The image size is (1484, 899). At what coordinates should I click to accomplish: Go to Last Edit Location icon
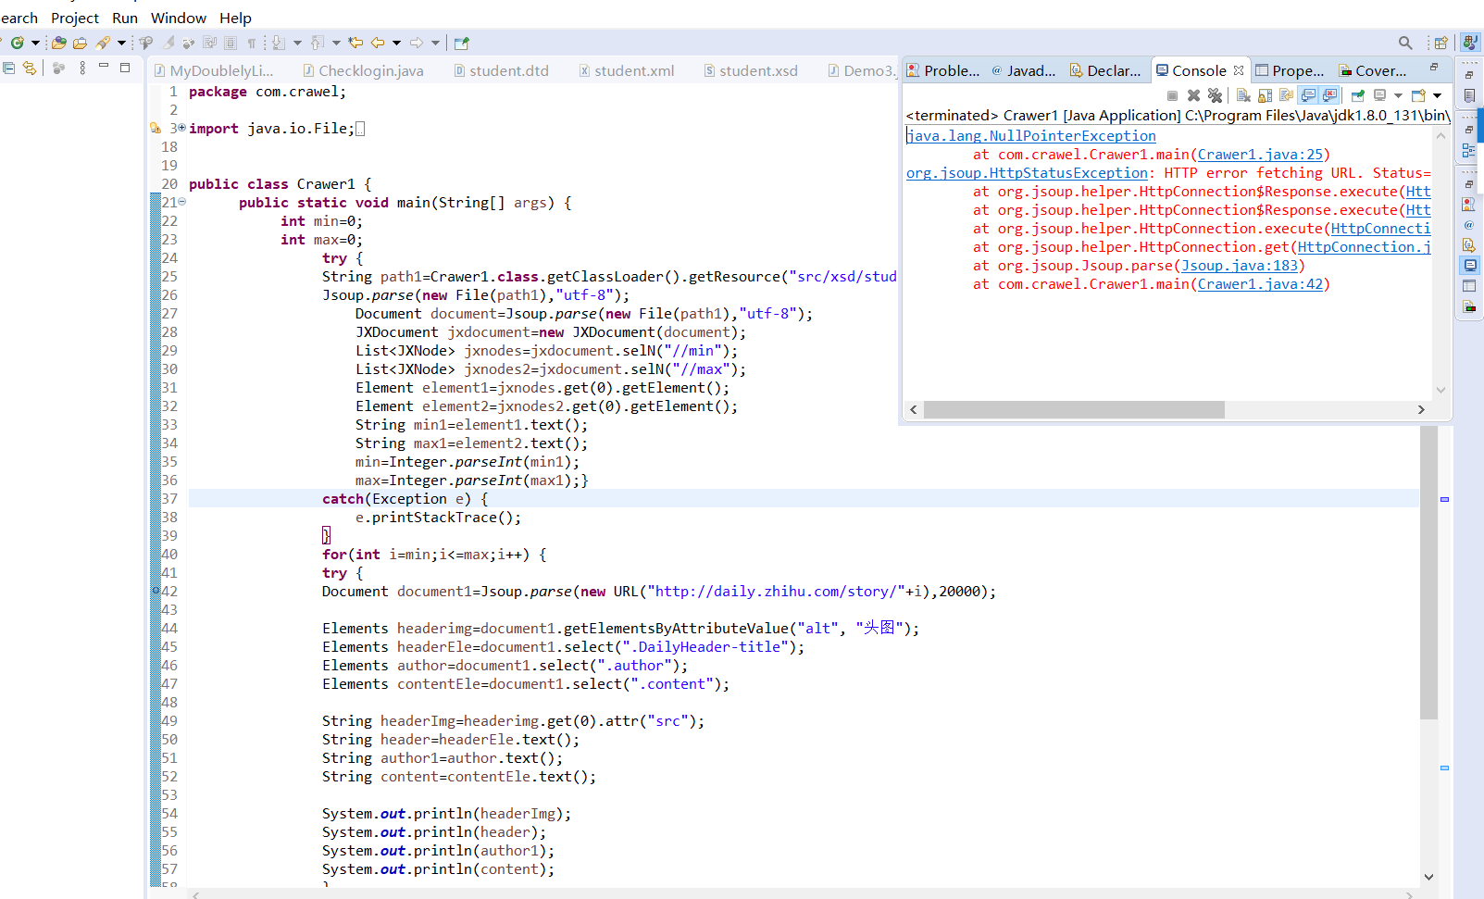click(x=355, y=43)
